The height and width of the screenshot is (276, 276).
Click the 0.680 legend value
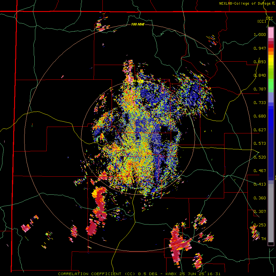coord(260,116)
